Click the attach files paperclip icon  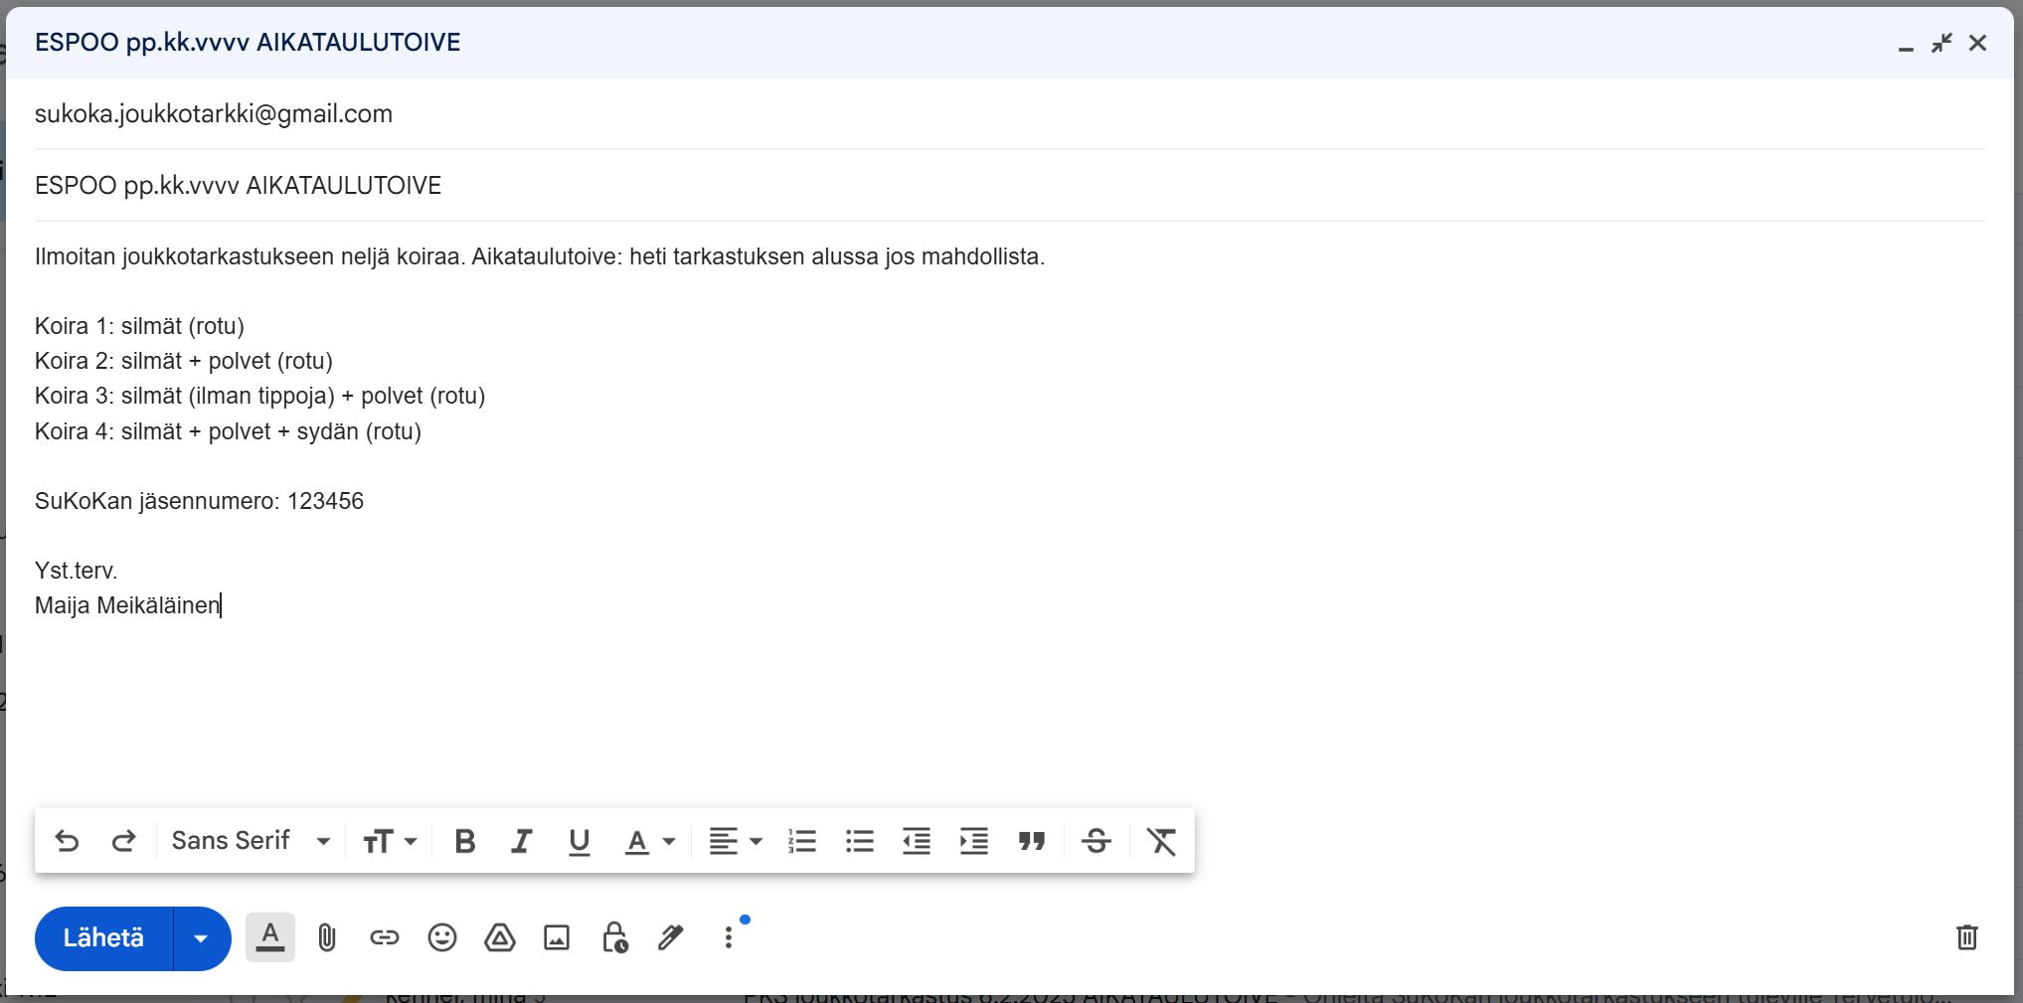pyautogui.click(x=327, y=937)
